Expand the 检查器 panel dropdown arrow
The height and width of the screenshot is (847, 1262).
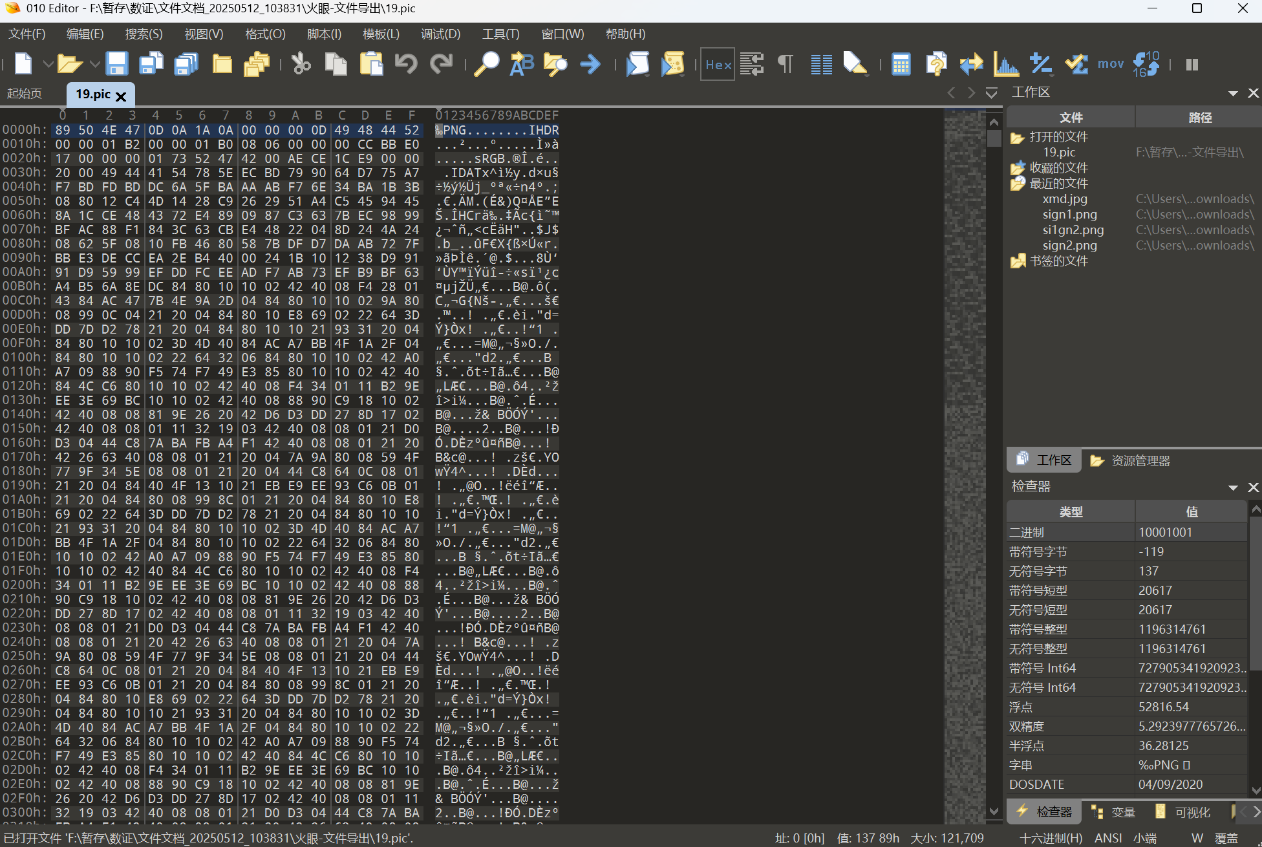pos(1233,487)
